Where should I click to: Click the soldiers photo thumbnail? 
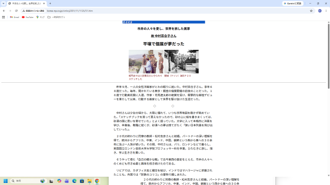[146, 62]
